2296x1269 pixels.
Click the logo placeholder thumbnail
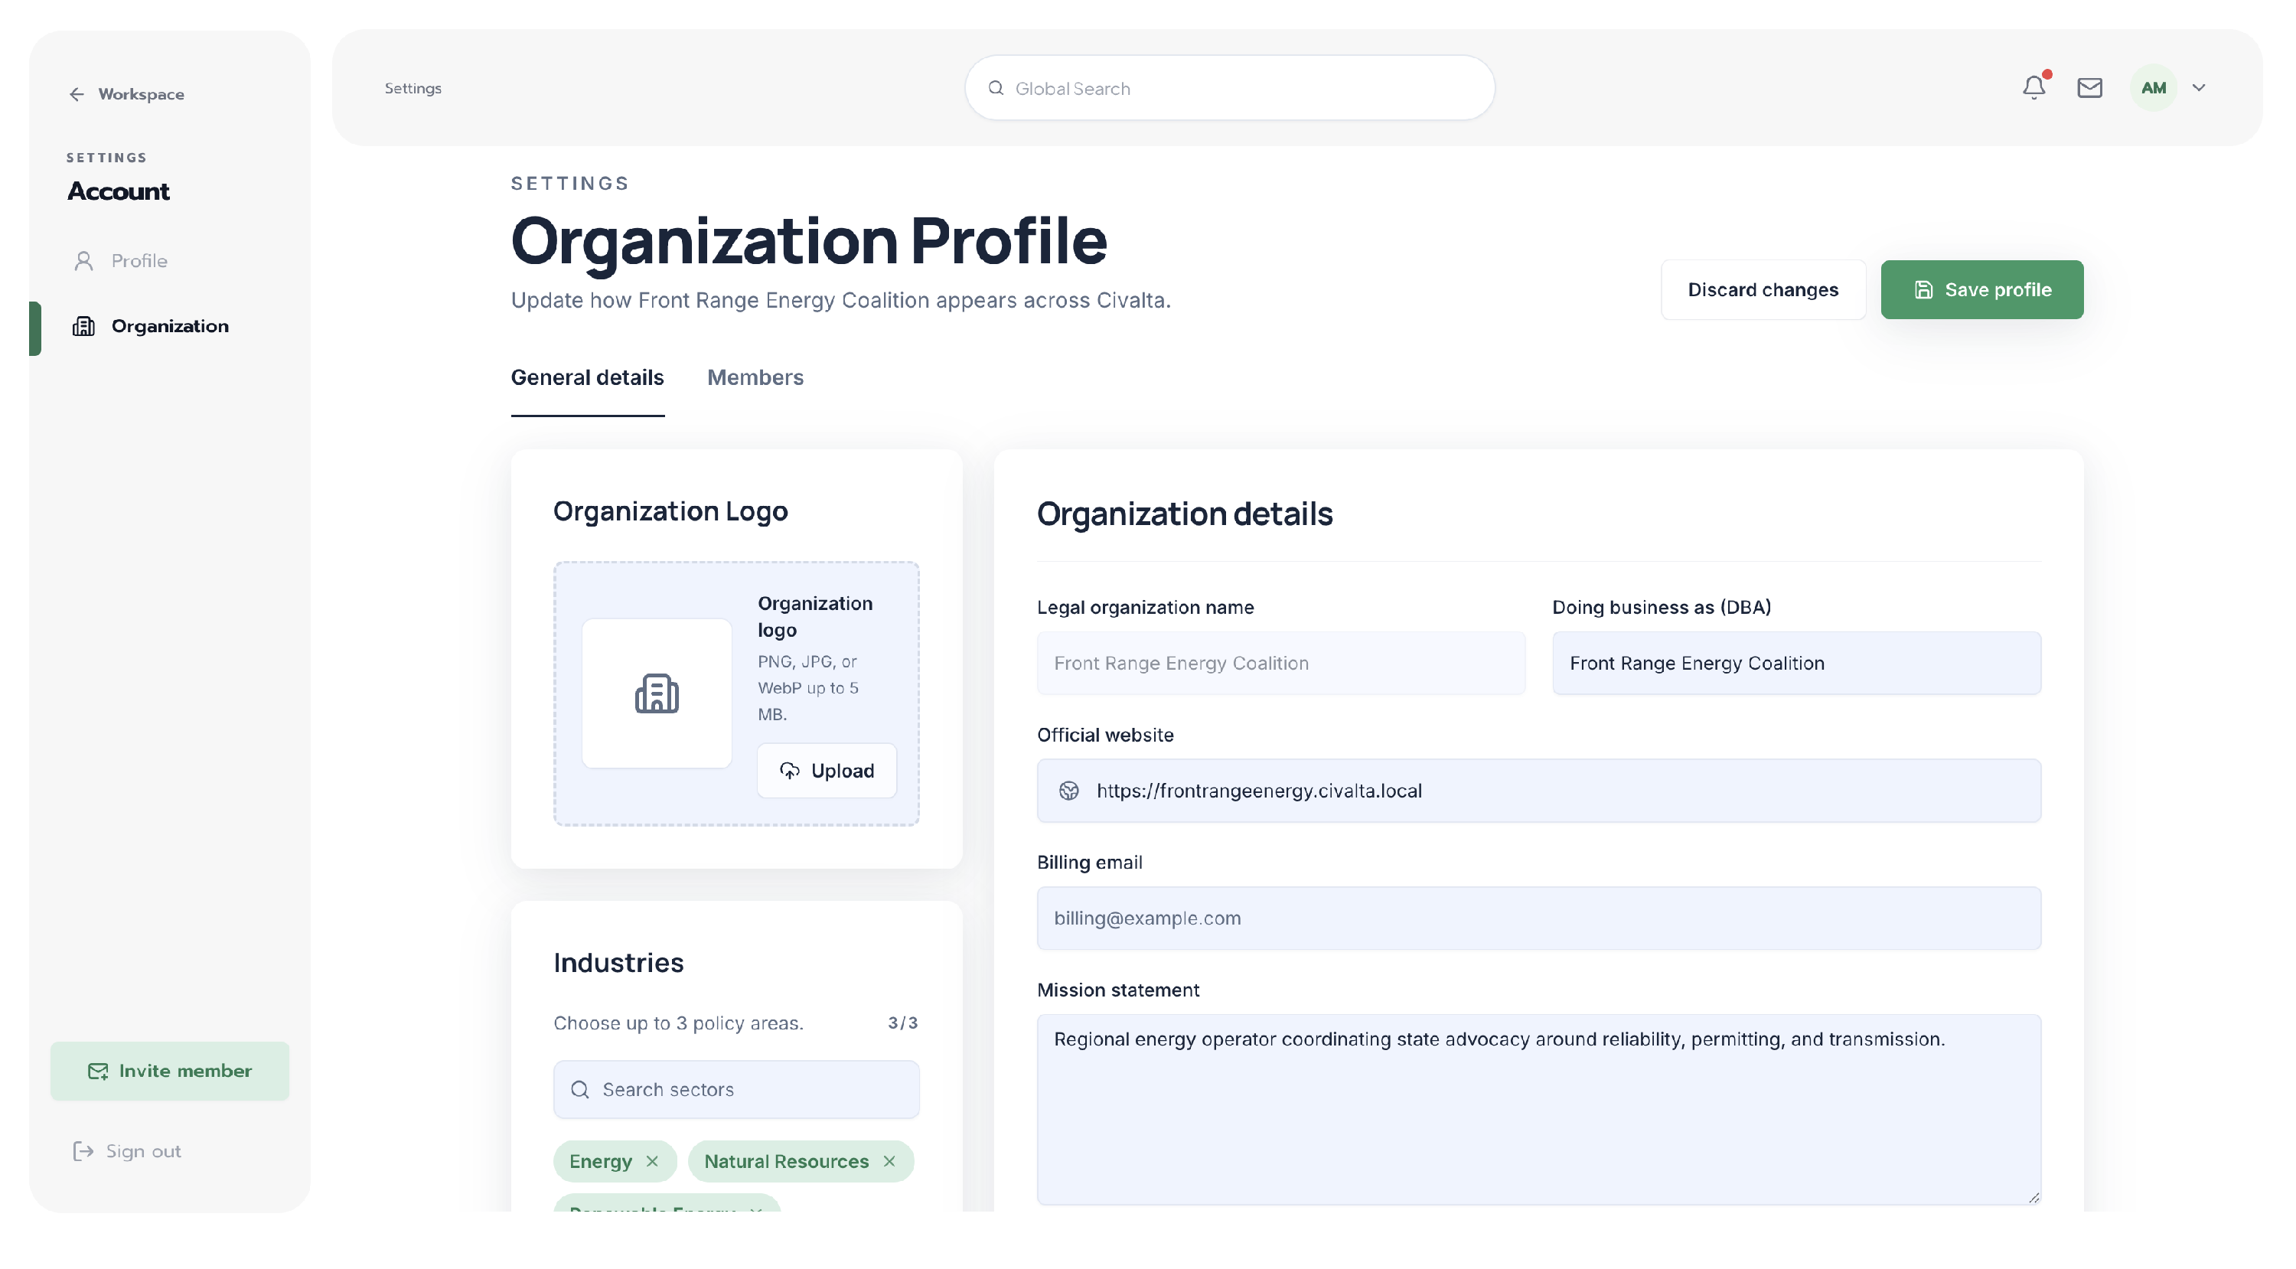657,693
